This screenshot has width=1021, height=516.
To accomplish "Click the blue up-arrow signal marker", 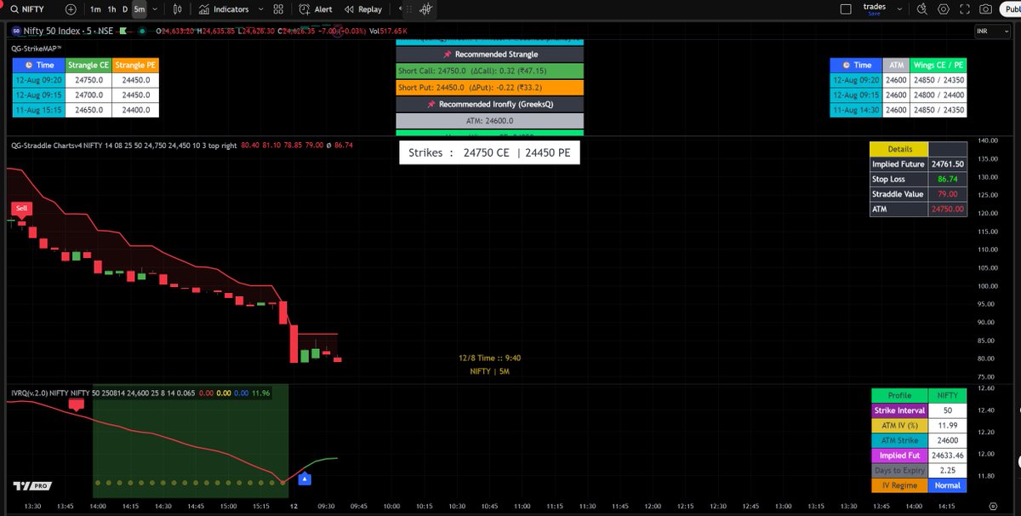I will 305,479.
